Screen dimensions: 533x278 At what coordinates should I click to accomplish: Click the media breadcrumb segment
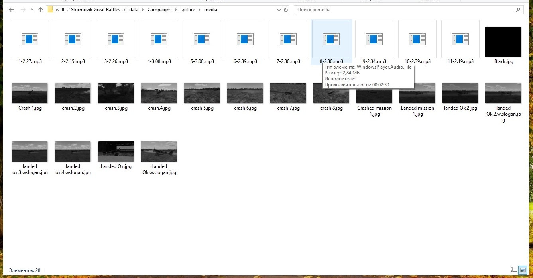(210, 10)
